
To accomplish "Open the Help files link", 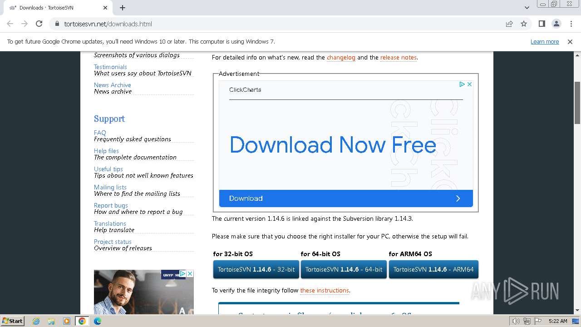I will pos(106,151).
